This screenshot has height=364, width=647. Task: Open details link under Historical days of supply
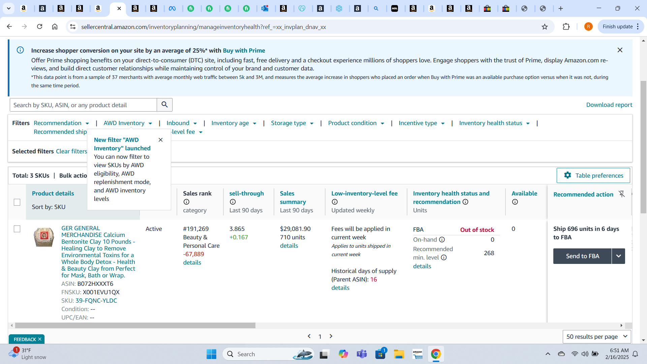pos(340,288)
